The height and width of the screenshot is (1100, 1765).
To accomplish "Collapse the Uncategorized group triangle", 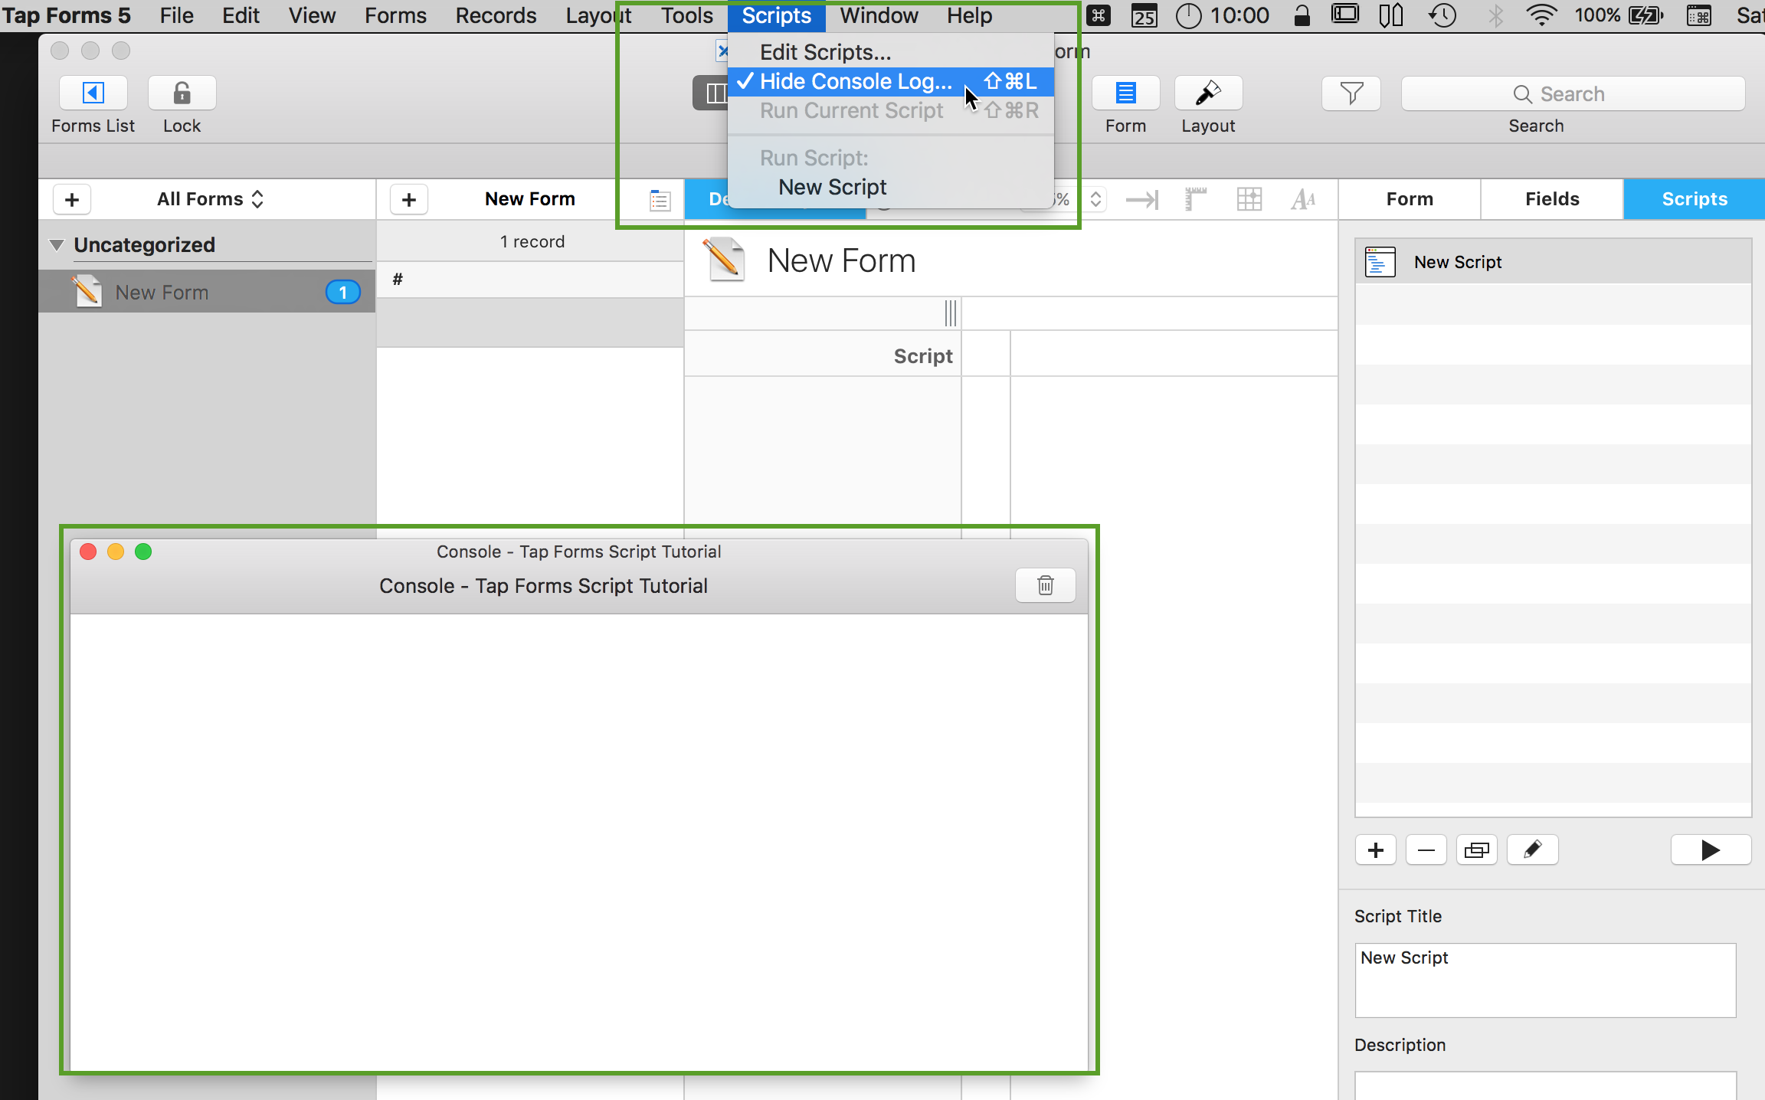I will (57, 245).
